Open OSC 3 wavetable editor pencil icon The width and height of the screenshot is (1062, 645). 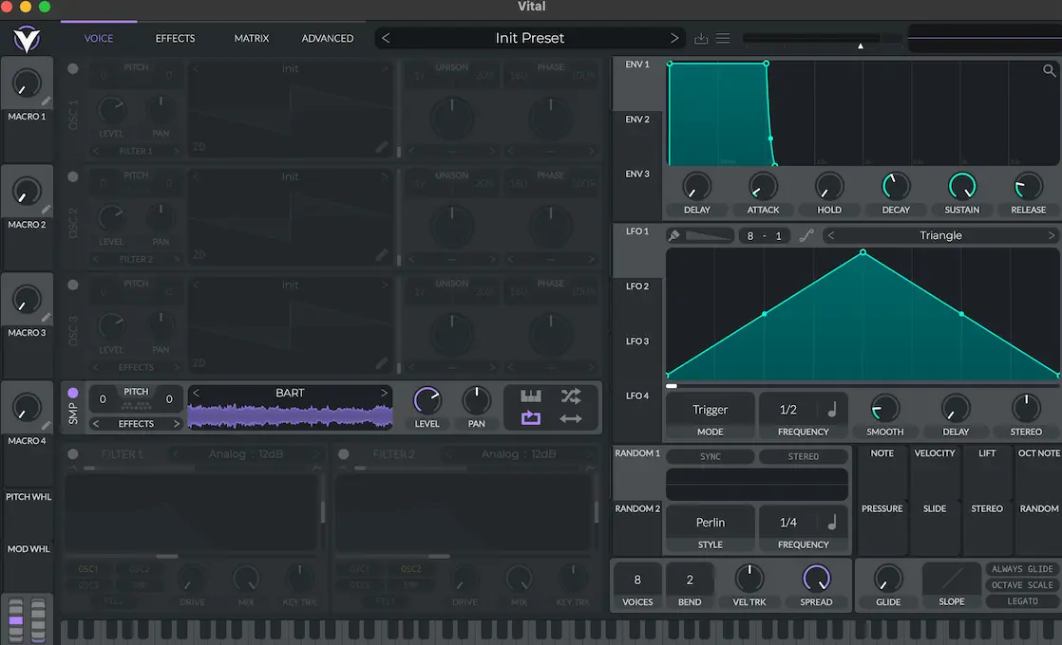click(382, 363)
